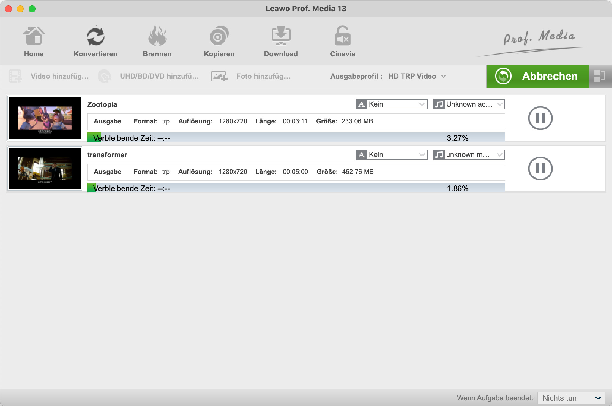Click the 233.06 MB size value
Viewport: 612px width, 406px height.
[x=357, y=121]
